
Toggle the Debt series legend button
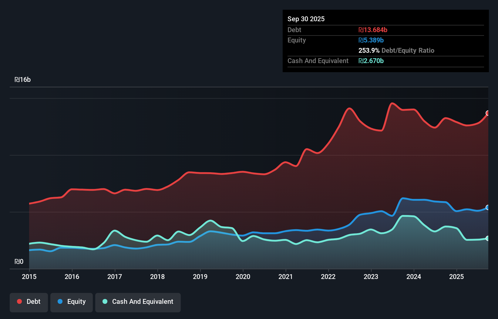(29, 302)
